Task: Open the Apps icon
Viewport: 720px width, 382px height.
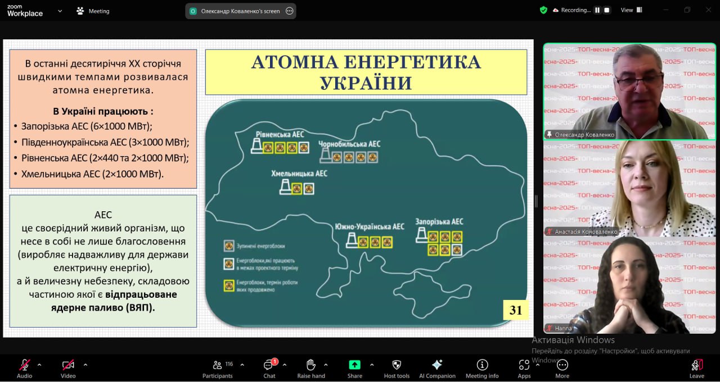Action: (x=524, y=365)
